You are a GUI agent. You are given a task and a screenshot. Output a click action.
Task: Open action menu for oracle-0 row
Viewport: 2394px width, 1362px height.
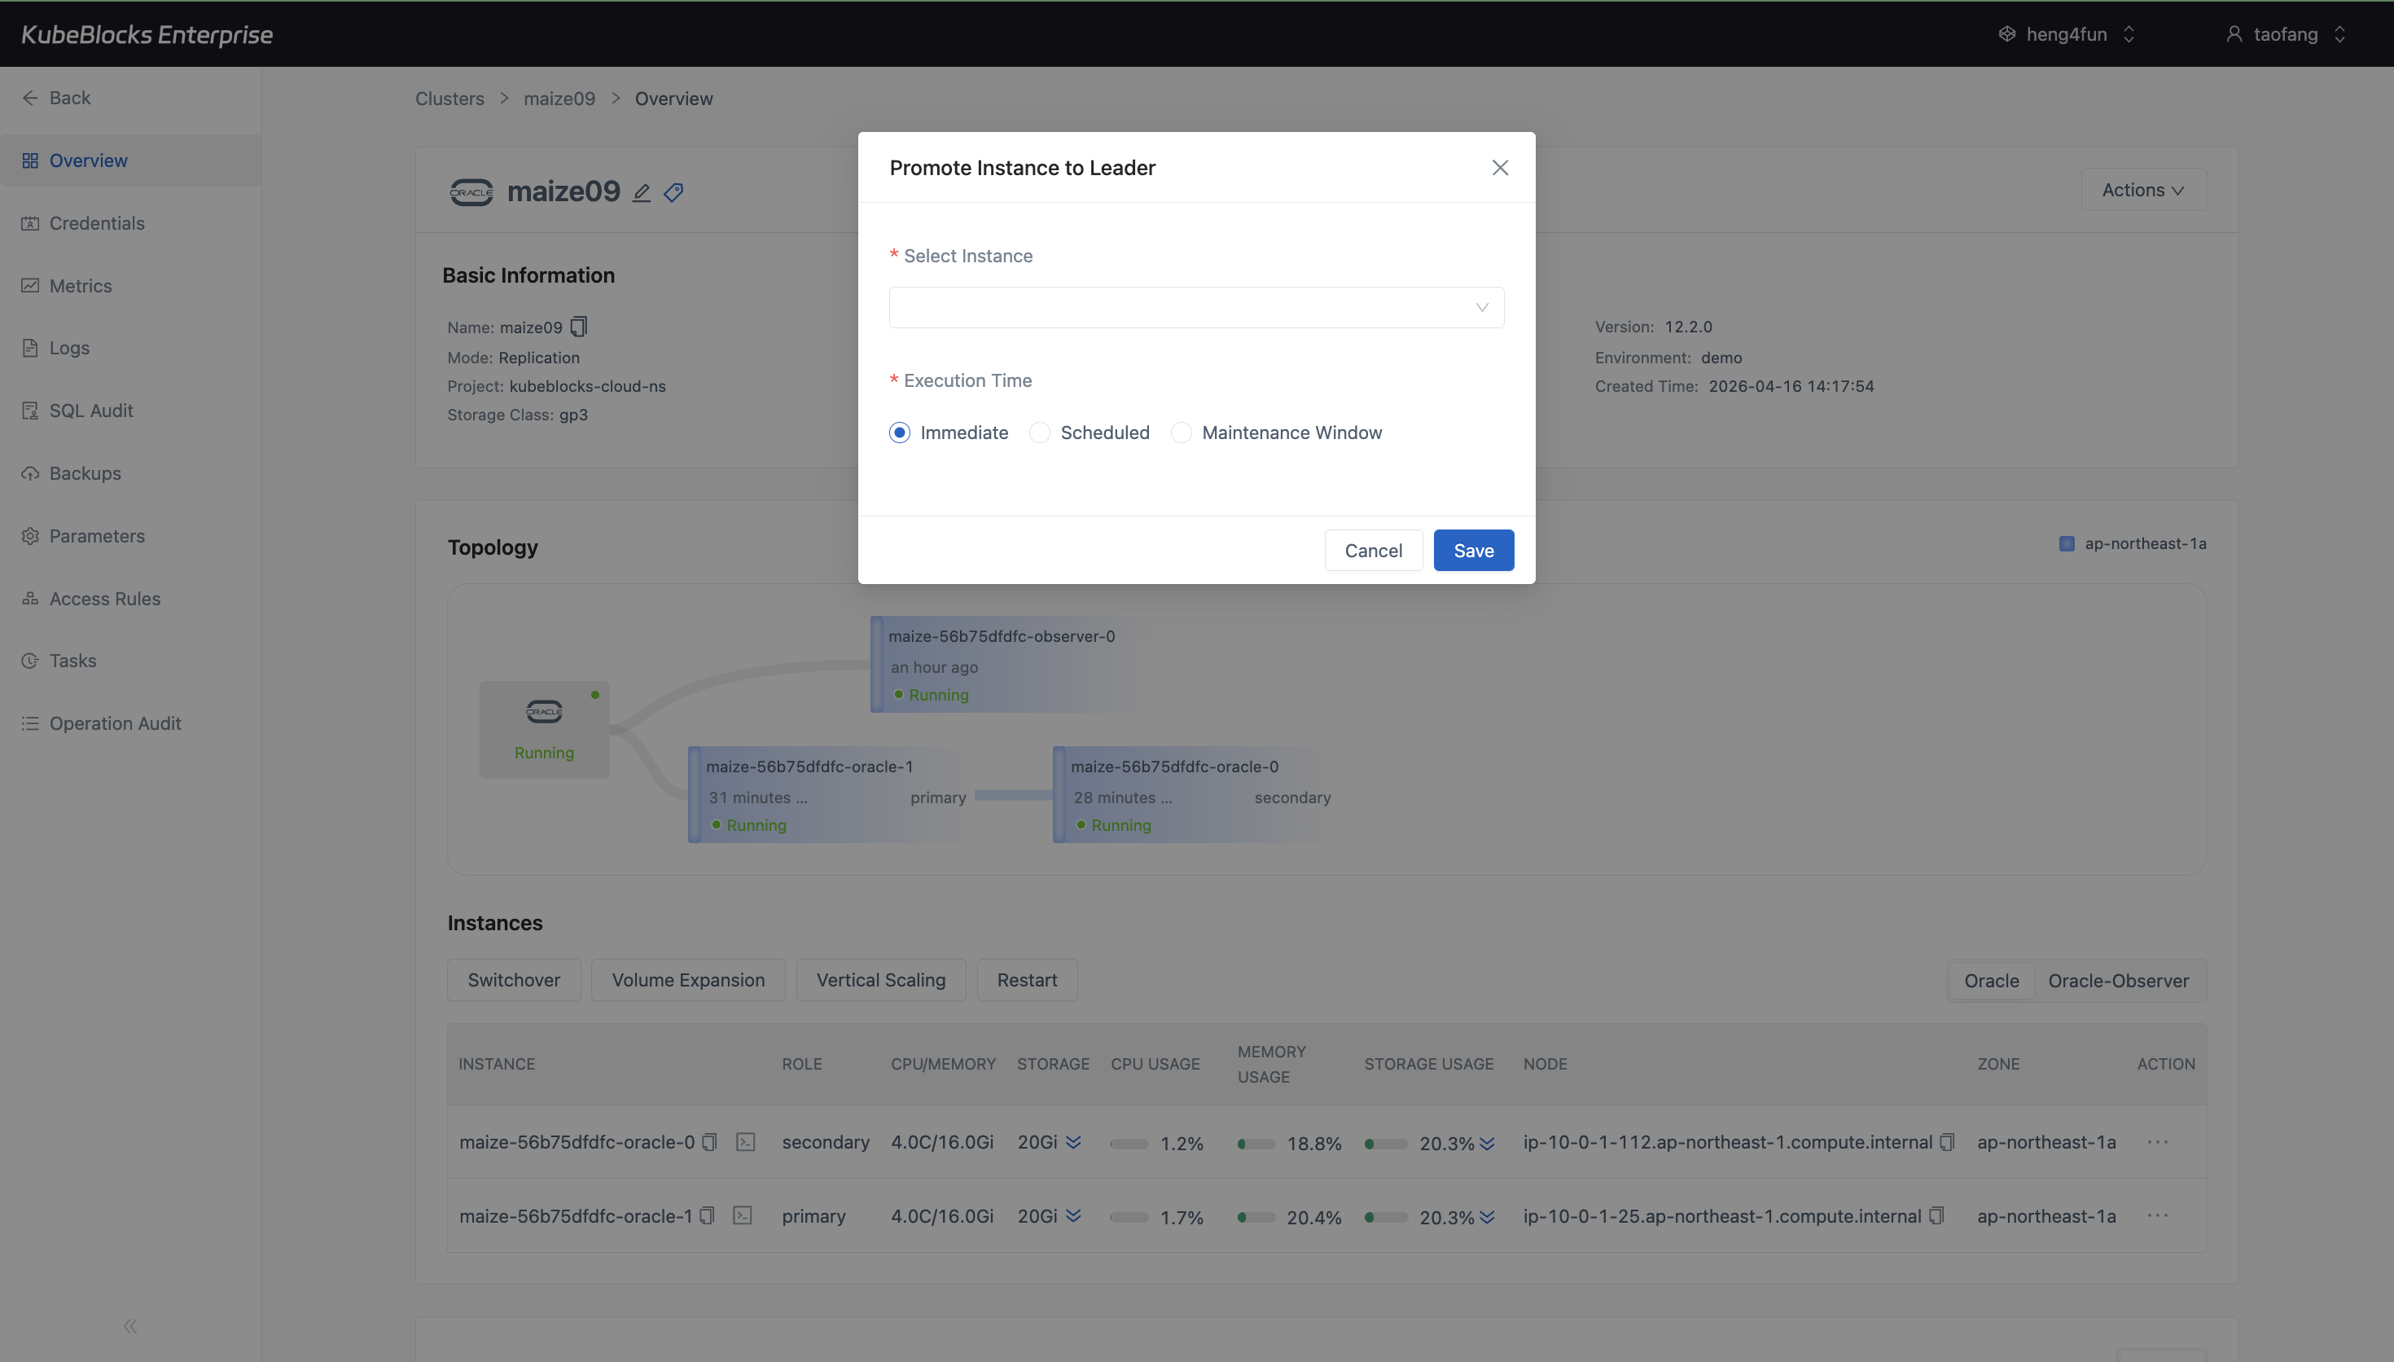pos(2158,1142)
